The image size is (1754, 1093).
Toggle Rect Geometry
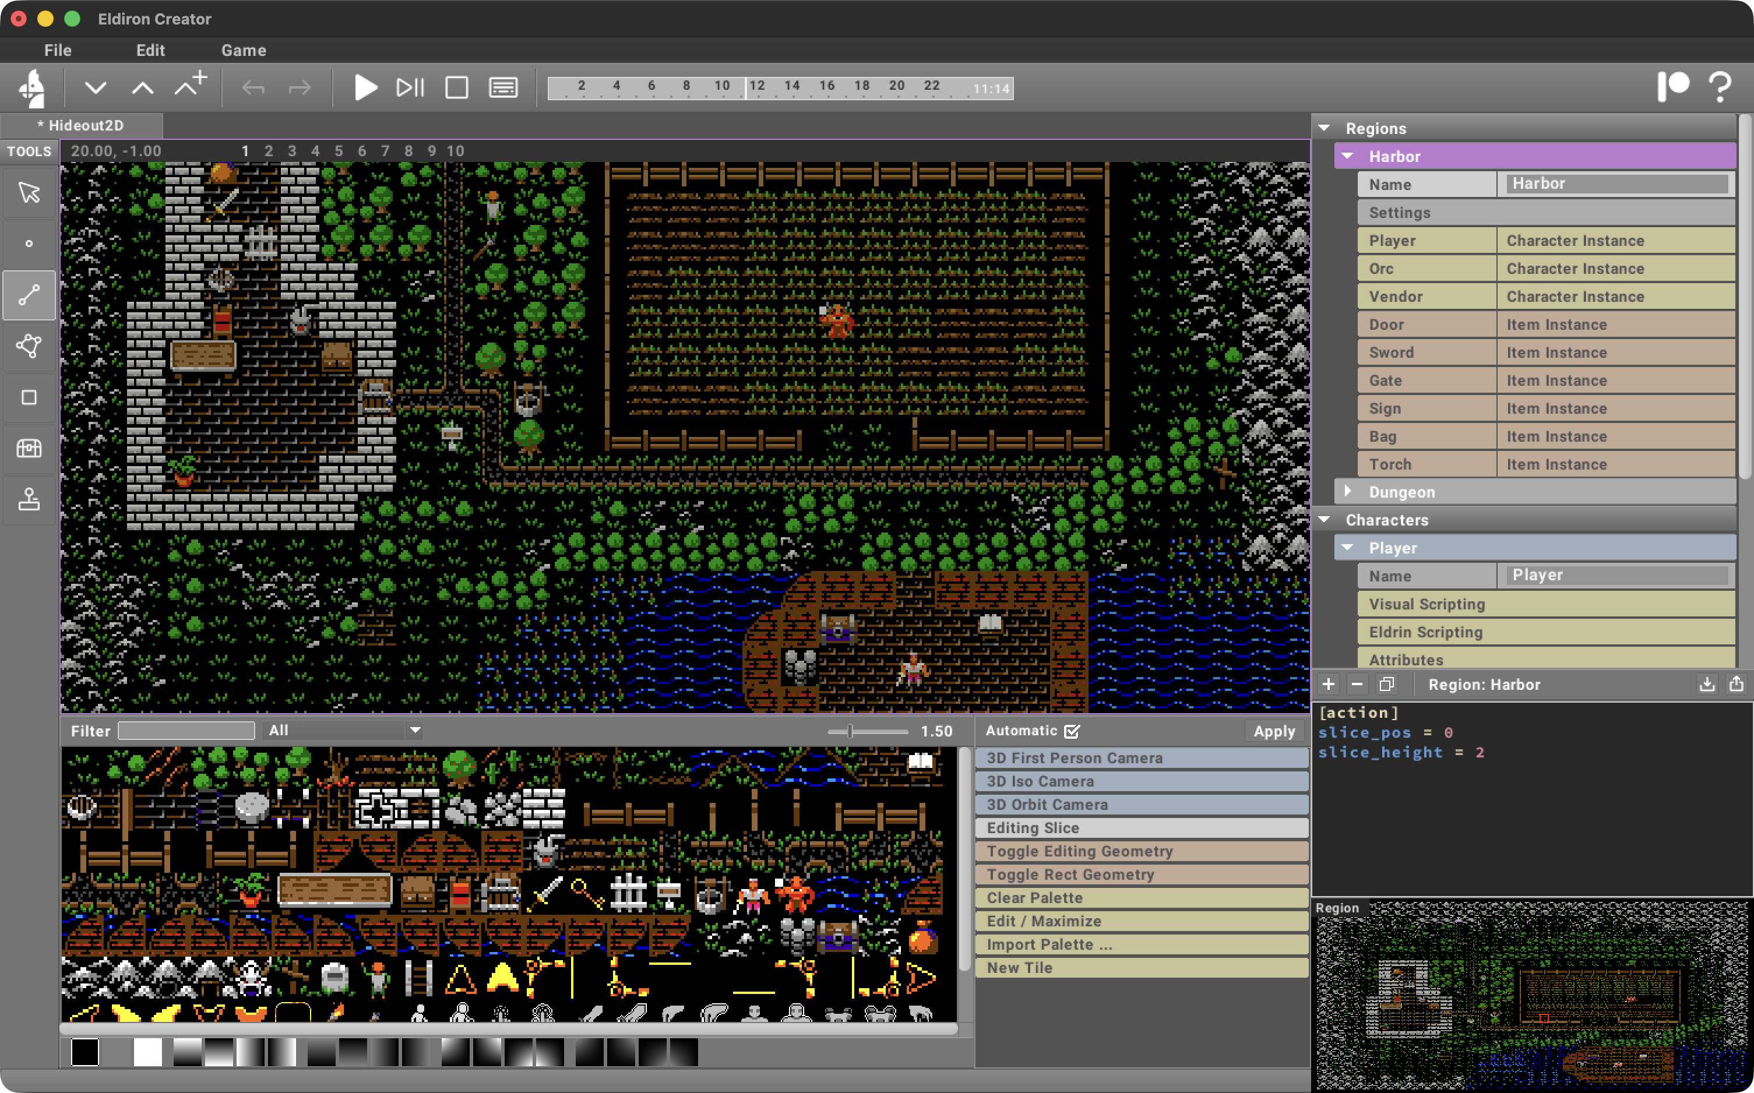point(1141,874)
